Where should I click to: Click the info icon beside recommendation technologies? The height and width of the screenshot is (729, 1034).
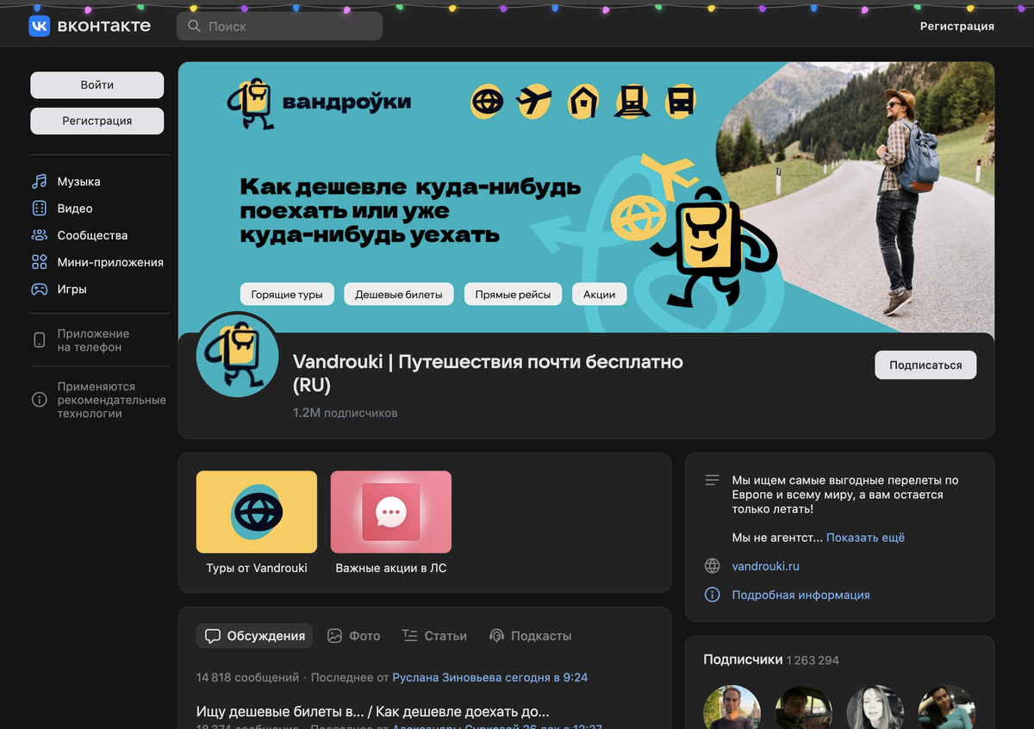click(x=39, y=400)
